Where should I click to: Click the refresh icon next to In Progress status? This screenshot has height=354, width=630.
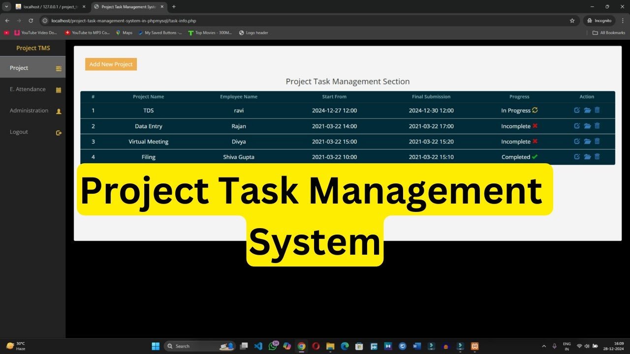tap(535, 110)
